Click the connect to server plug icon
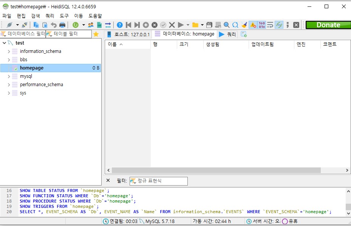The width and height of the screenshot is (351, 226). (x=9, y=25)
